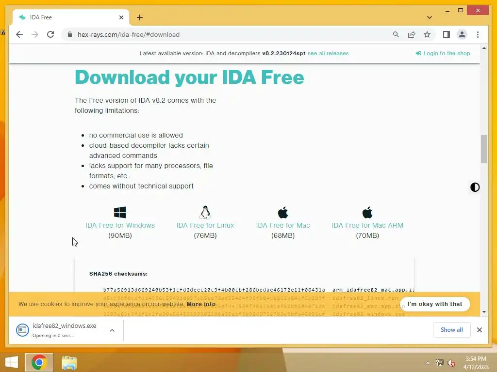The width and height of the screenshot is (497, 372).
Task: Click the Linux penguin download icon
Action: [x=205, y=212]
